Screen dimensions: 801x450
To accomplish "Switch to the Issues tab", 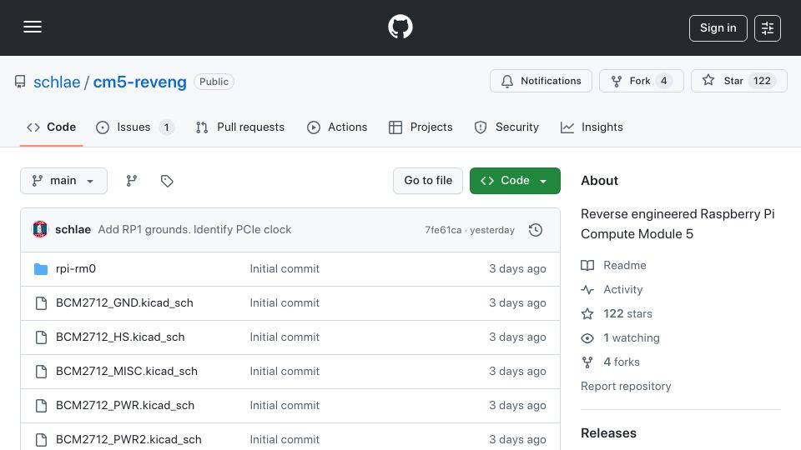I will coord(135,127).
